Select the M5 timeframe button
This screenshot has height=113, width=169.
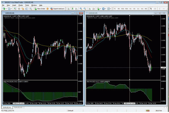coord(119,9)
